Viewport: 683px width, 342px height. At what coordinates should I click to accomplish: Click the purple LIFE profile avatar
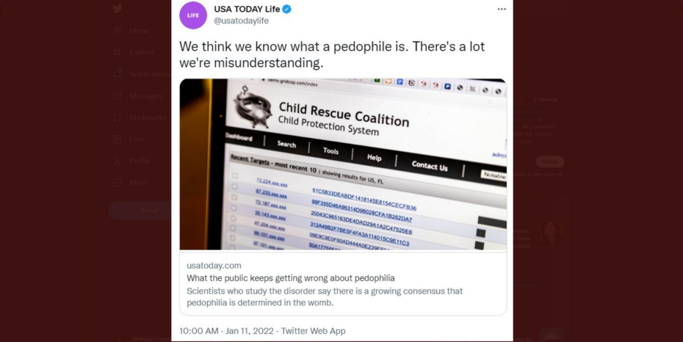point(193,15)
